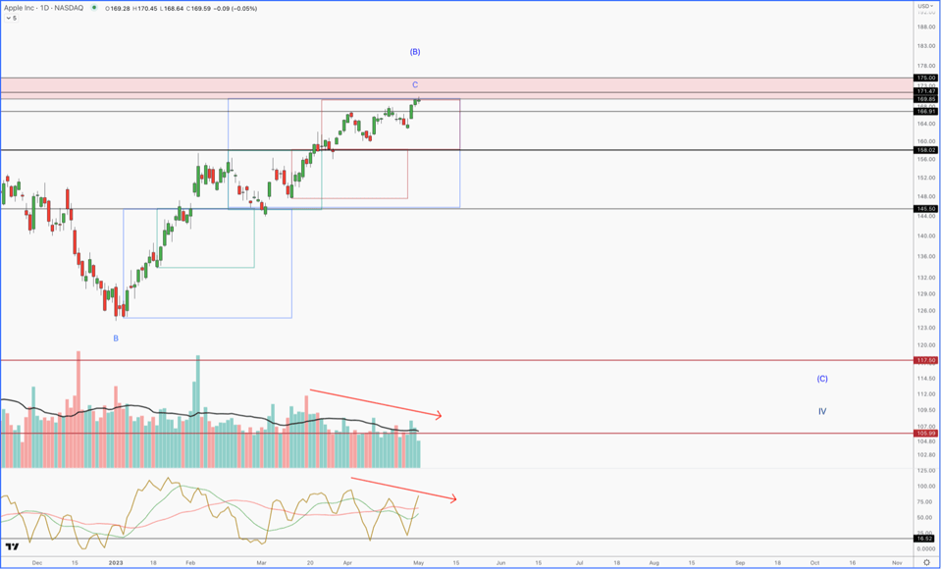Click the C wave label in pink zone
This screenshot has height=570, width=941.
click(415, 85)
